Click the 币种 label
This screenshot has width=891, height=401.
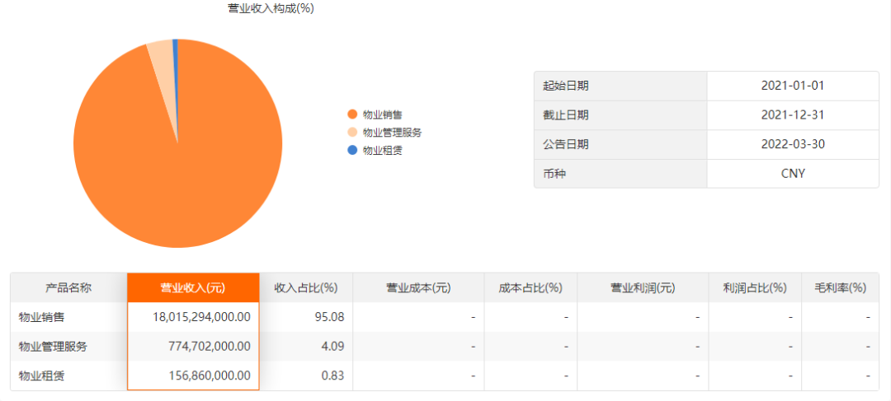554,173
